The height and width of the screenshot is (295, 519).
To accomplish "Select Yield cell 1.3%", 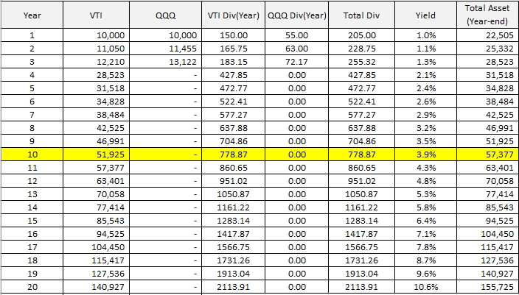I will point(425,62).
